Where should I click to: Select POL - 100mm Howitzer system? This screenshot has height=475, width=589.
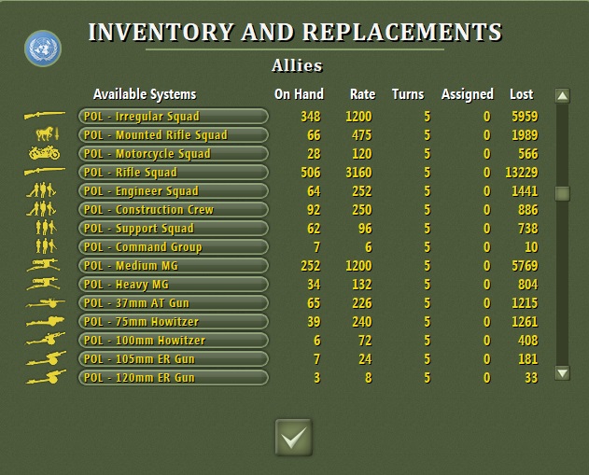coord(174,341)
